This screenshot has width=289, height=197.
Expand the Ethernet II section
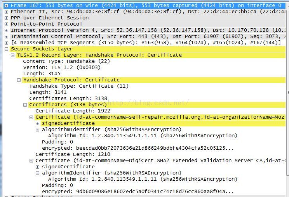(7, 12)
